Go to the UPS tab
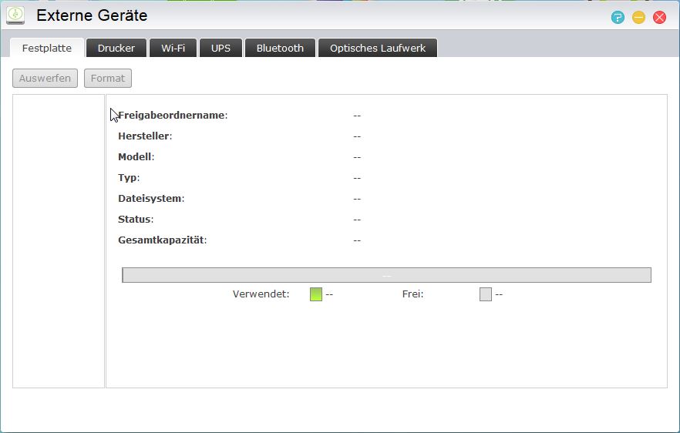Viewport: 680px width, 433px height. (220, 48)
